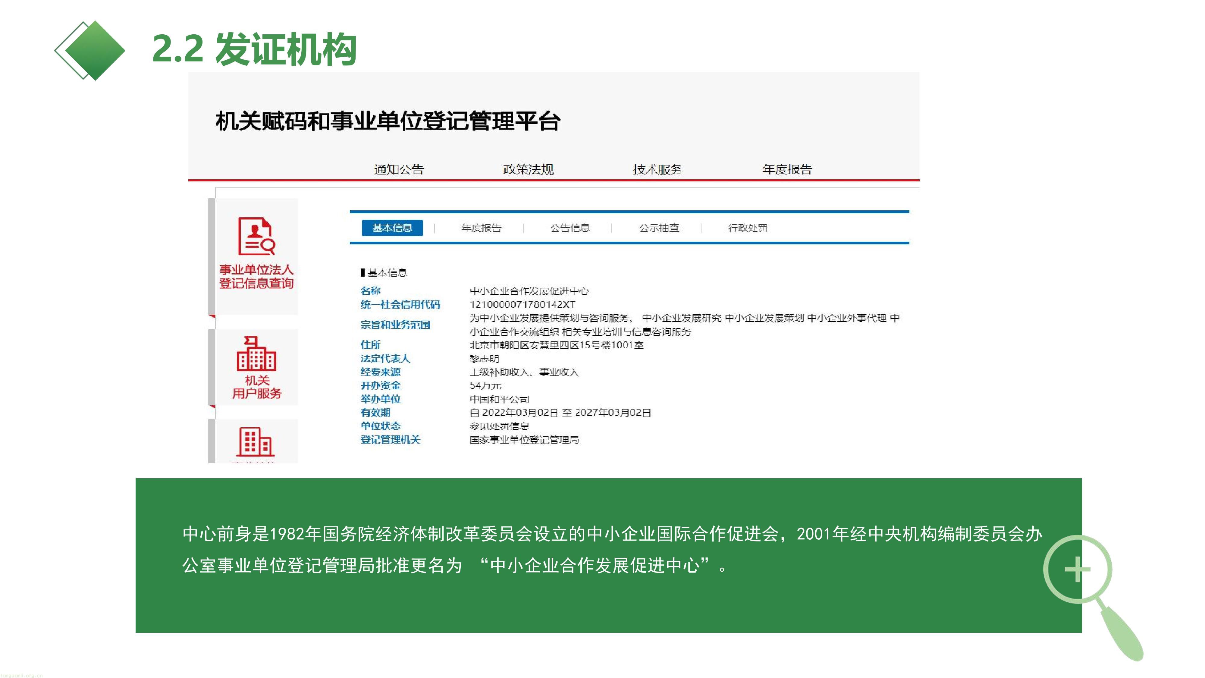Image resolution: width=1205 pixels, height=678 pixels.
Task: Open the top 年度报告 menu item
Action: (787, 169)
